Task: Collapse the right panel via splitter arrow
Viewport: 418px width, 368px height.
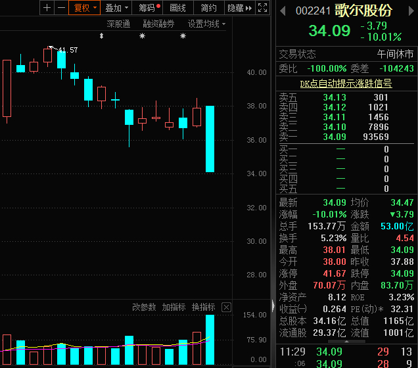Action: point(273,306)
